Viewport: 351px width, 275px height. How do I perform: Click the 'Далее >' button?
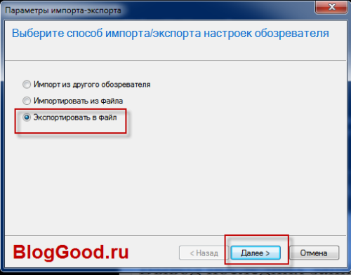pyautogui.click(x=256, y=253)
